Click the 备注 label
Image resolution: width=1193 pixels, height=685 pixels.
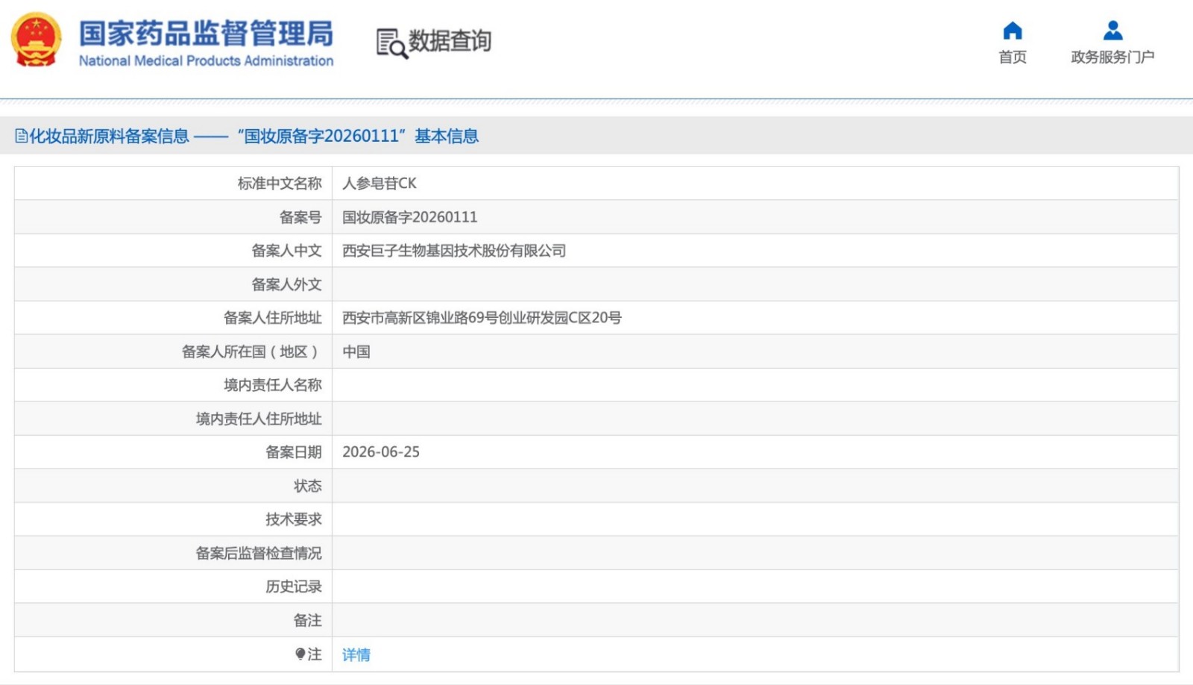[308, 620]
